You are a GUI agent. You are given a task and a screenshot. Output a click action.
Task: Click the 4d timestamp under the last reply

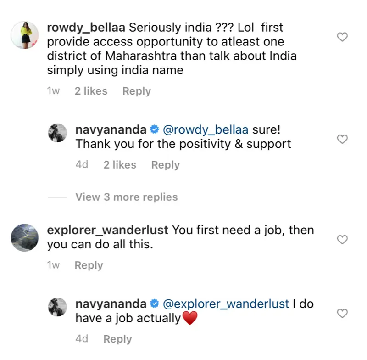(82, 339)
